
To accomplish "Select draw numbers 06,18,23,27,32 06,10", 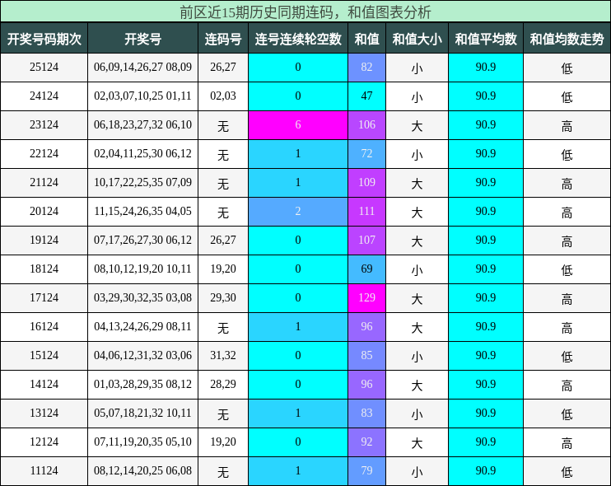I will 143,124.
